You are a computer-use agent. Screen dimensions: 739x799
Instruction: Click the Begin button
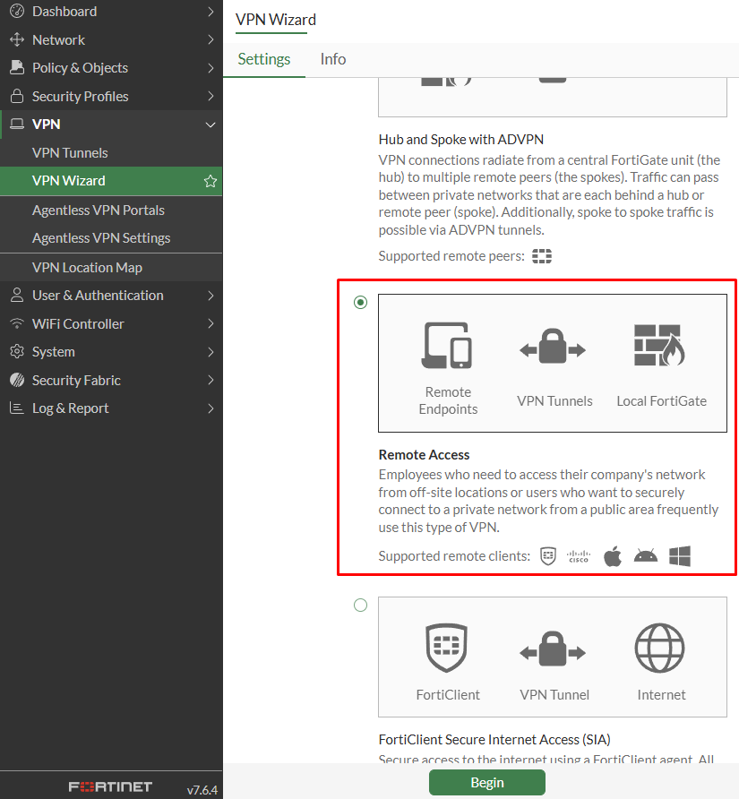486,782
